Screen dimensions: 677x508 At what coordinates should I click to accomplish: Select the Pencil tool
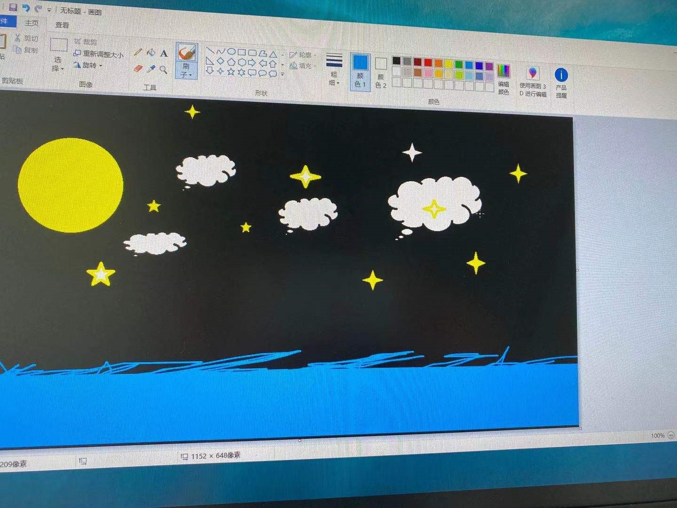(x=138, y=52)
